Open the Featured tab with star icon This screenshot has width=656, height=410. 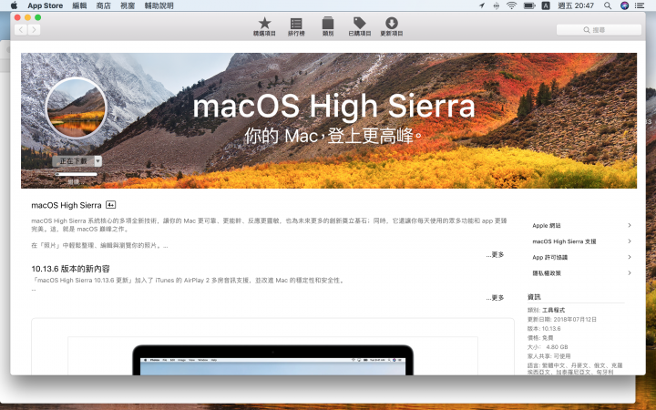pos(264,26)
